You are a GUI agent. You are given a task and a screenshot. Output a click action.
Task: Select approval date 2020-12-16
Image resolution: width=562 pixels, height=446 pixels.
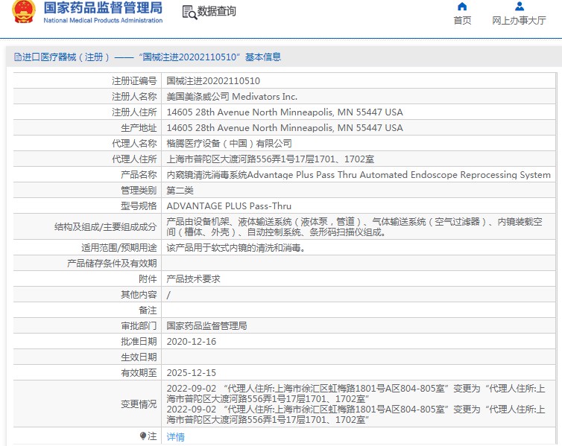[192, 342]
